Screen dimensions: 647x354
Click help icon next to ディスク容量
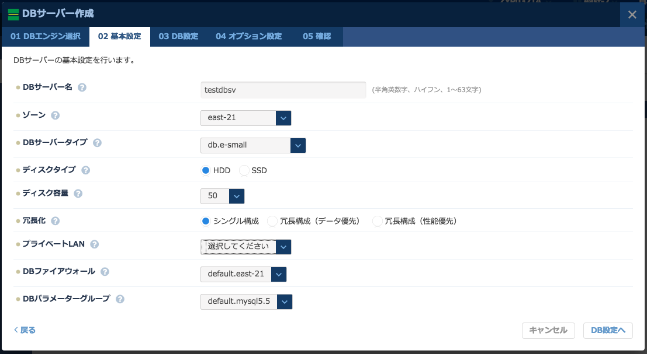pyautogui.click(x=78, y=194)
